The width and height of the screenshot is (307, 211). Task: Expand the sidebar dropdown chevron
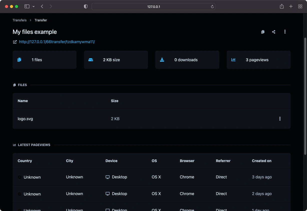[34, 7]
